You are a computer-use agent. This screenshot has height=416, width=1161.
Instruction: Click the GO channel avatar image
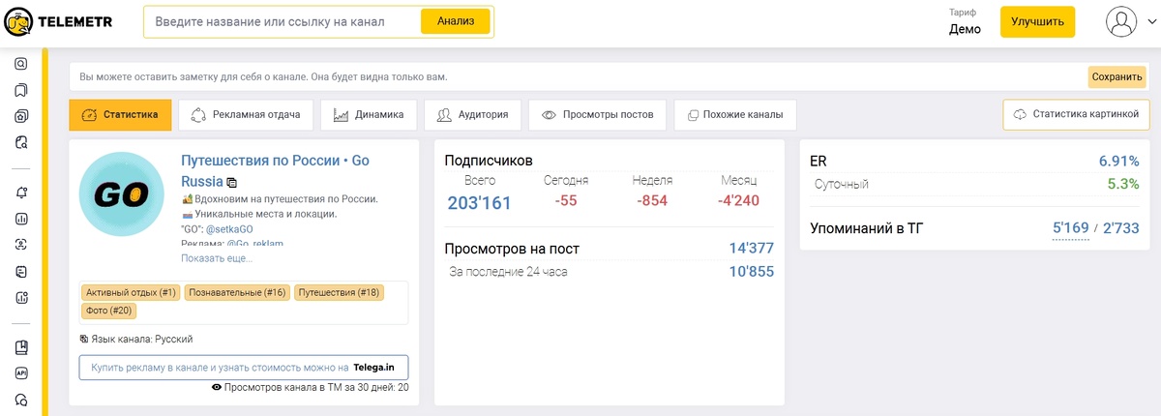(122, 195)
